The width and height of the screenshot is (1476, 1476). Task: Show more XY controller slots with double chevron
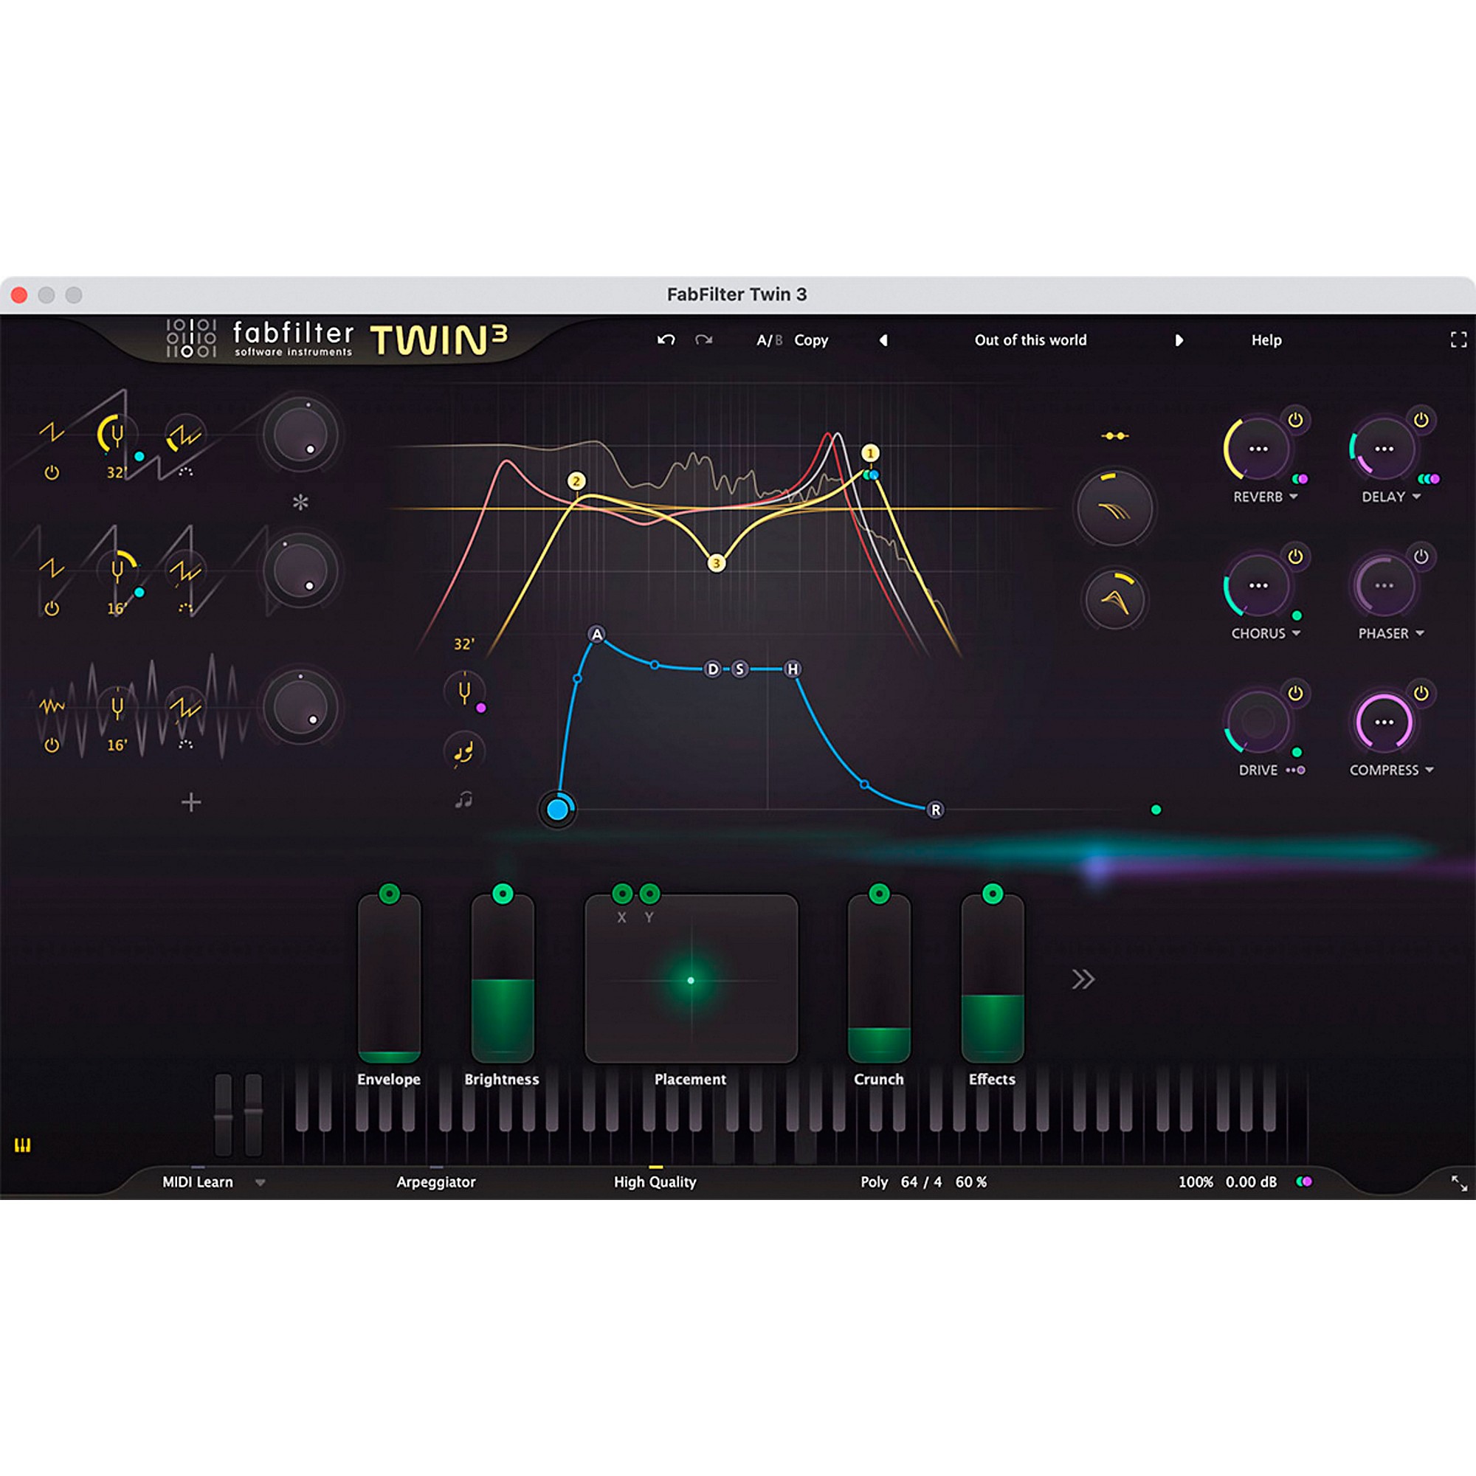pos(1083,979)
